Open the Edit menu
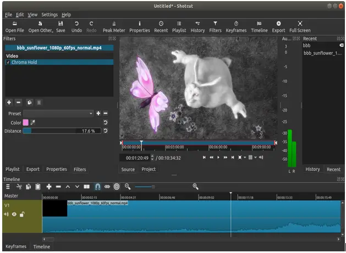Screen dimensions: 346x253 20,14
